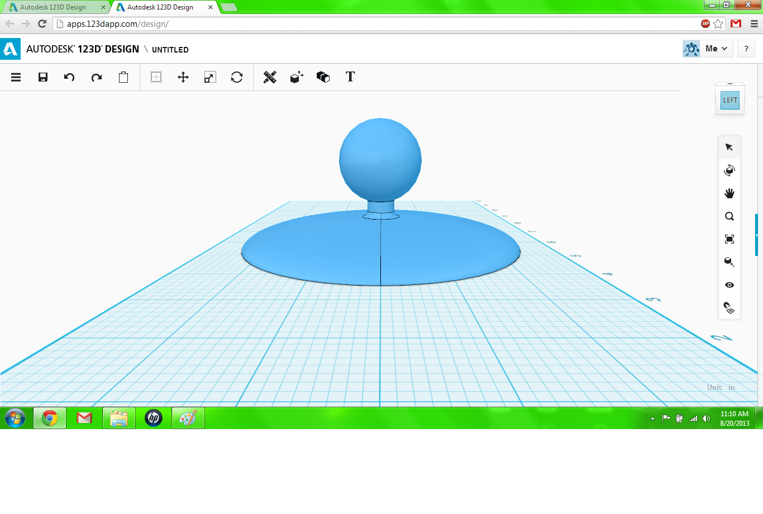The image size is (763, 514).
Task: Choose the arrow Select tool in navigation bar
Action: click(x=729, y=147)
